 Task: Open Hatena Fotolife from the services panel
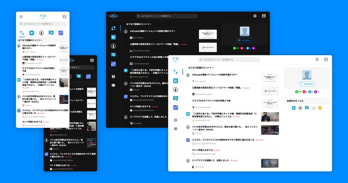tap(313, 108)
